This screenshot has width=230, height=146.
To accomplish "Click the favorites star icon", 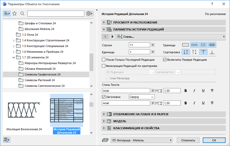I will [x=15, y=14].
